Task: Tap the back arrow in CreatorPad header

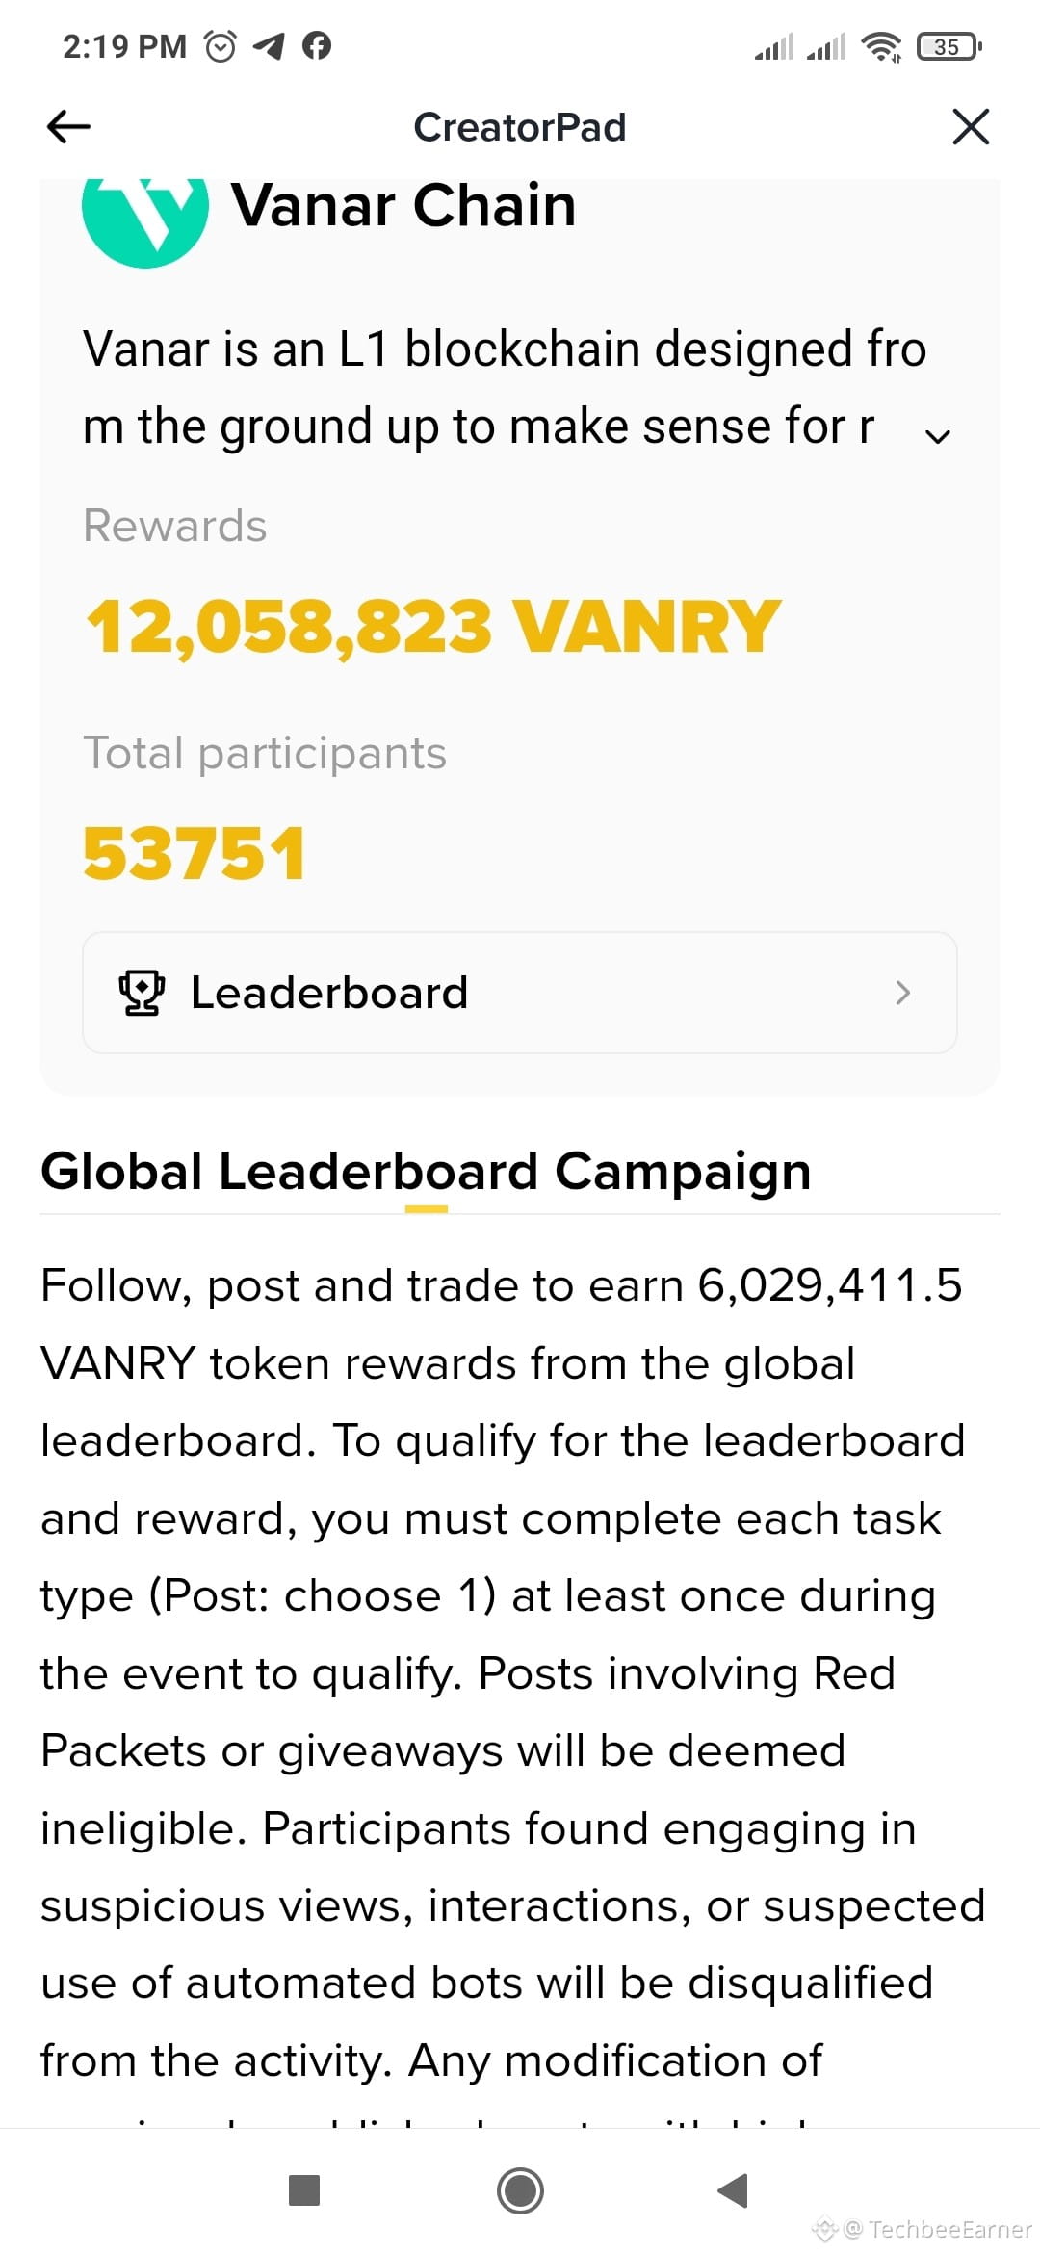Action: [x=68, y=126]
